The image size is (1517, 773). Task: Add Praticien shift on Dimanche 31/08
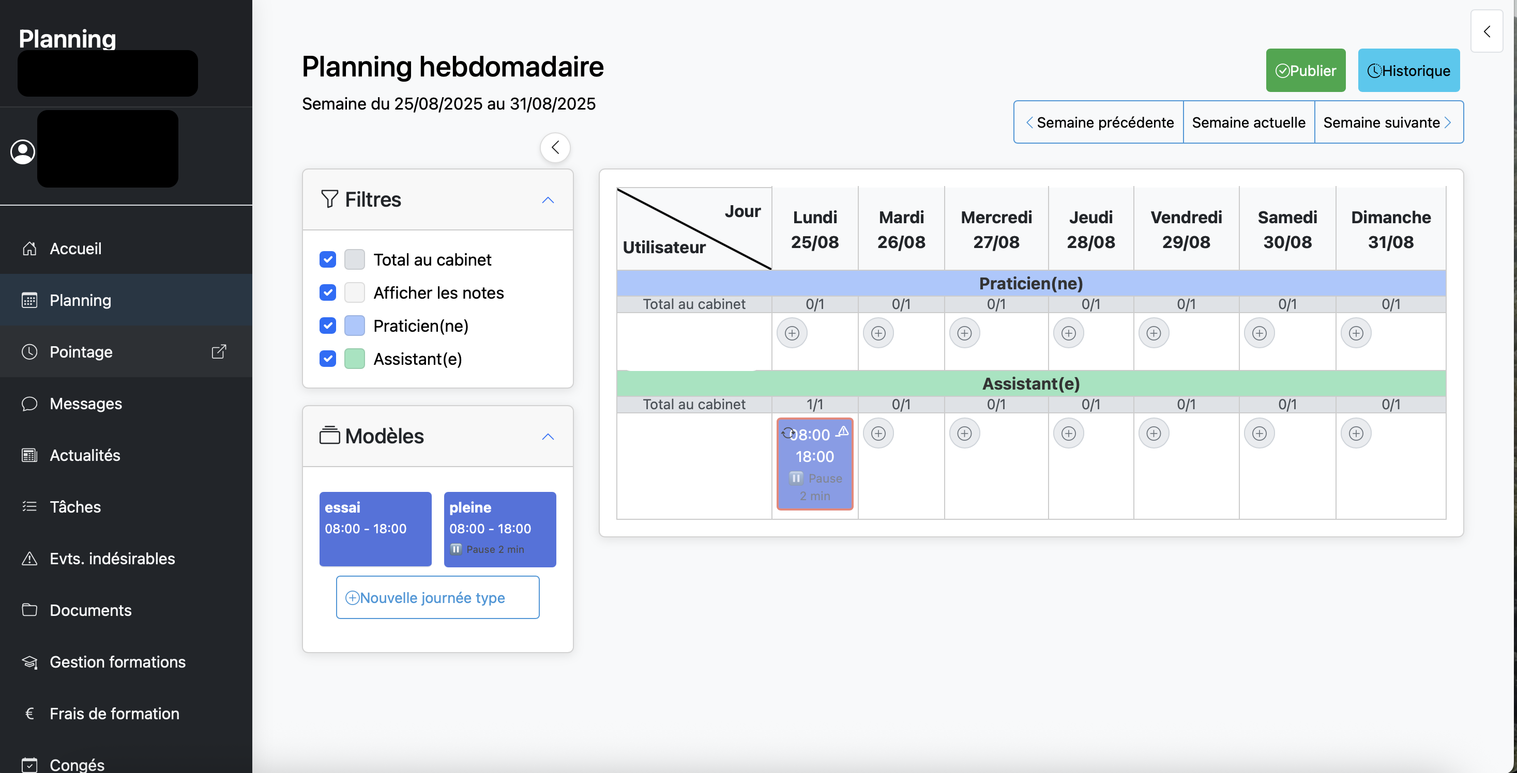coord(1356,333)
